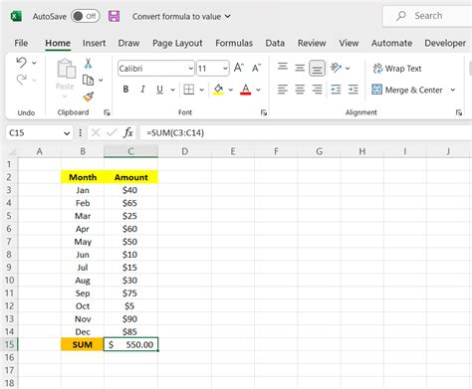Toggle the highlighted Bottom Align icon

(x=317, y=69)
